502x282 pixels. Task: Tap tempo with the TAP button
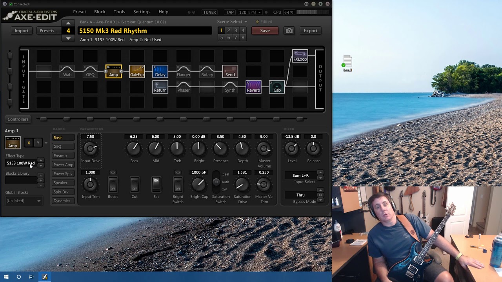(x=230, y=13)
